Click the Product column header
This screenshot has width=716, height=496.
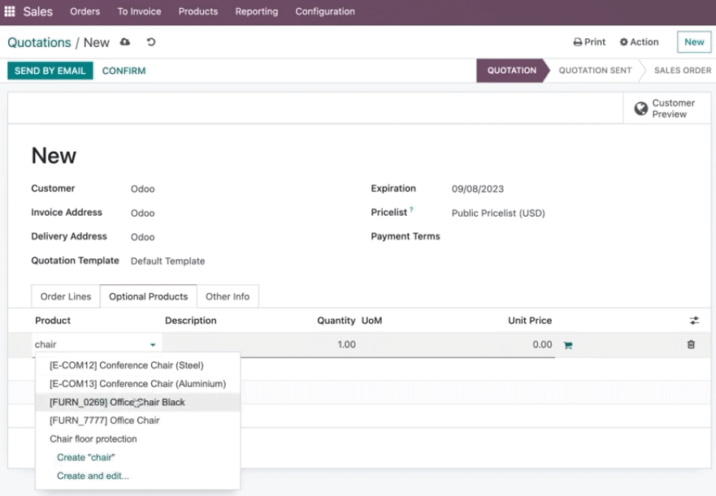point(53,321)
